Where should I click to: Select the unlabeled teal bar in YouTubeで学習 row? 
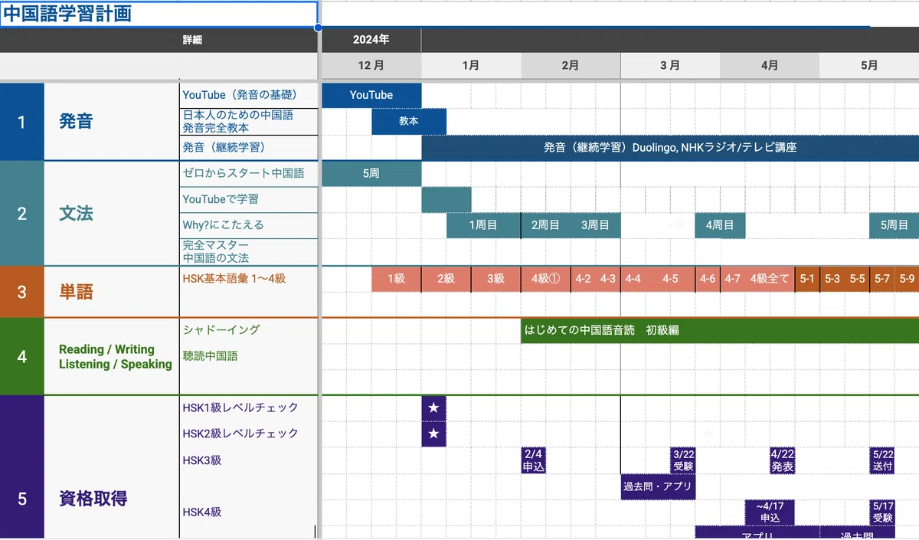(446, 200)
